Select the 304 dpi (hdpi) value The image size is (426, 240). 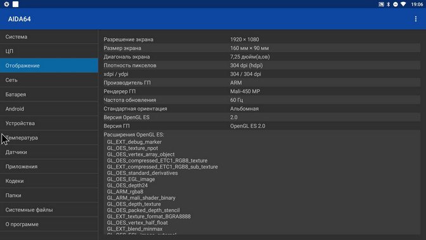pyautogui.click(x=247, y=65)
